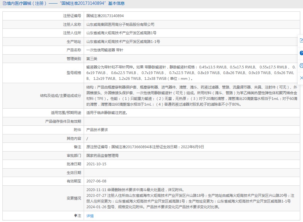Click the 管理类别 row label
Image resolution: width=303 pixels, height=222 pixels.
coord(74,59)
